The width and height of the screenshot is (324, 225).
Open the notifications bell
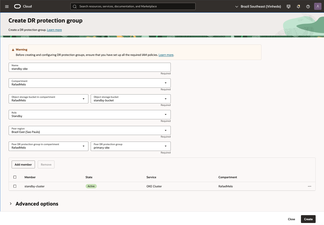(x=298, y=7)
